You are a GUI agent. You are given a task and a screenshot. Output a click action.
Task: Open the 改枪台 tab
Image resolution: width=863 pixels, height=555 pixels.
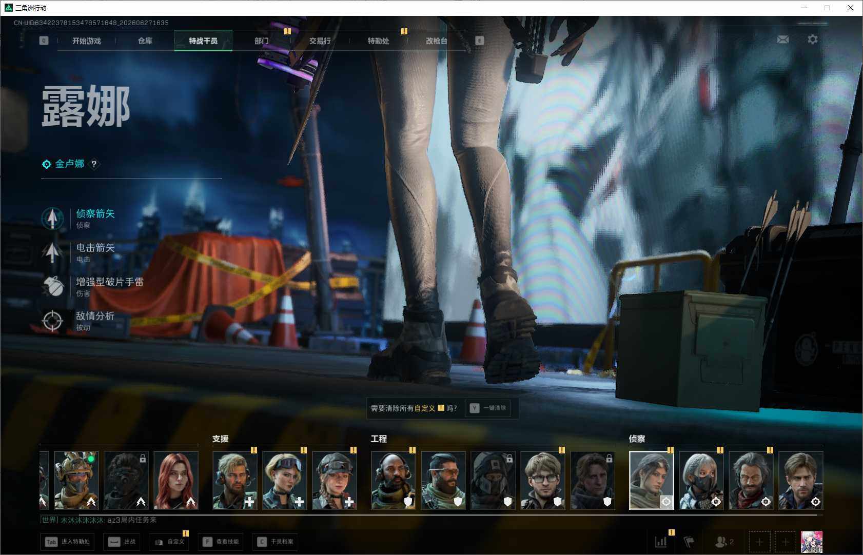pos(437,41)
